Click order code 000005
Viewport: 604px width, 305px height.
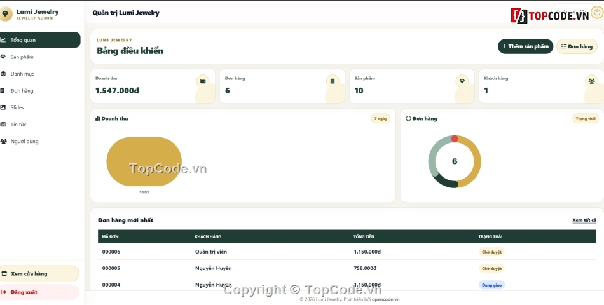pos(111,268)
